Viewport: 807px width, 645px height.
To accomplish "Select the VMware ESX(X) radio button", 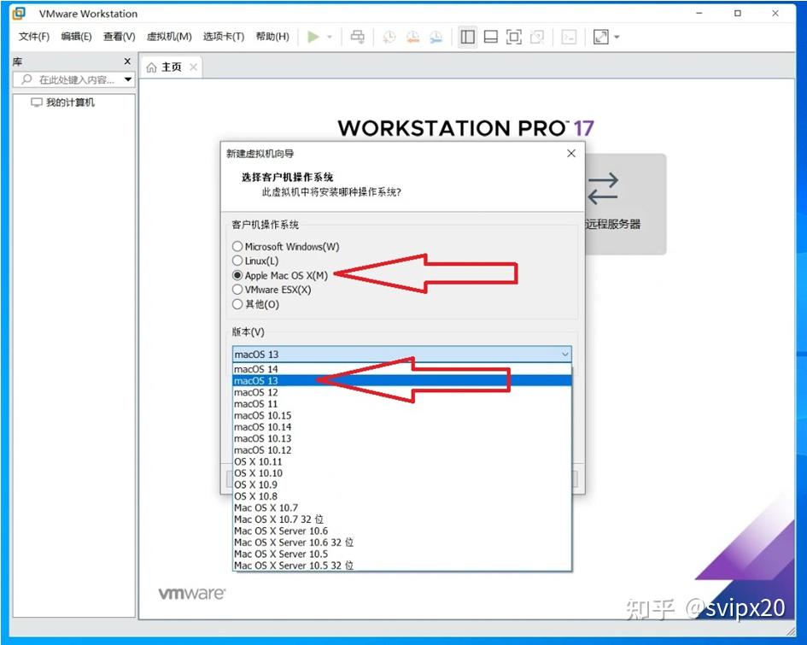I will (237, 290).
